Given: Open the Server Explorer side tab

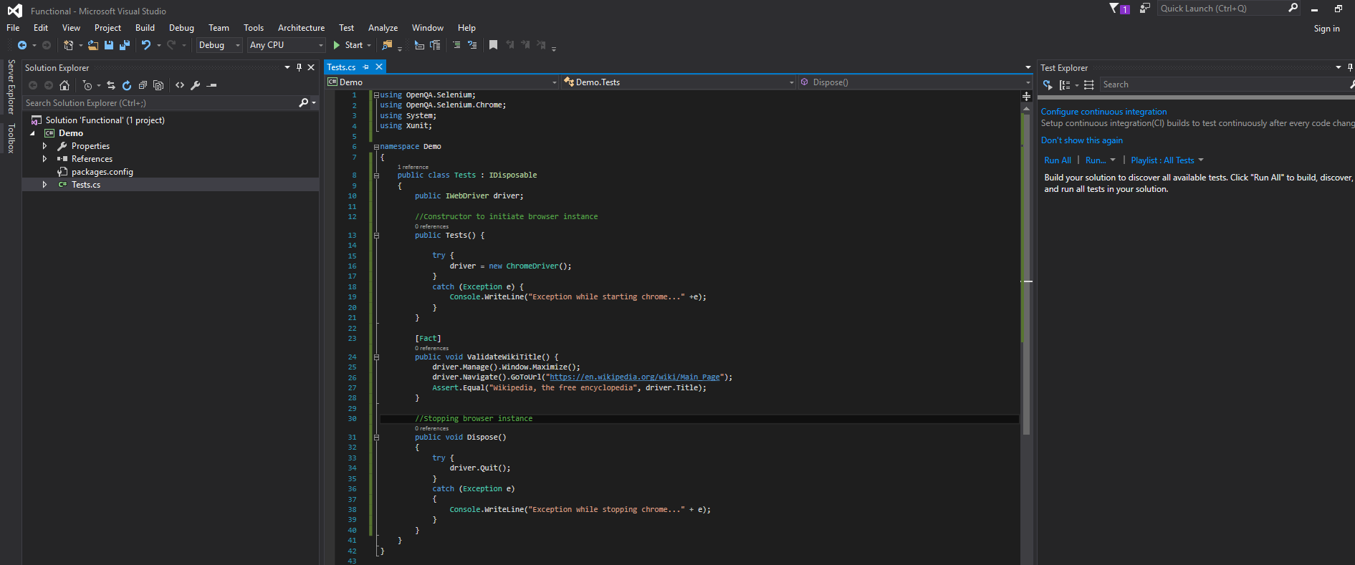Looking at the screenshot, I should point(11,87).
